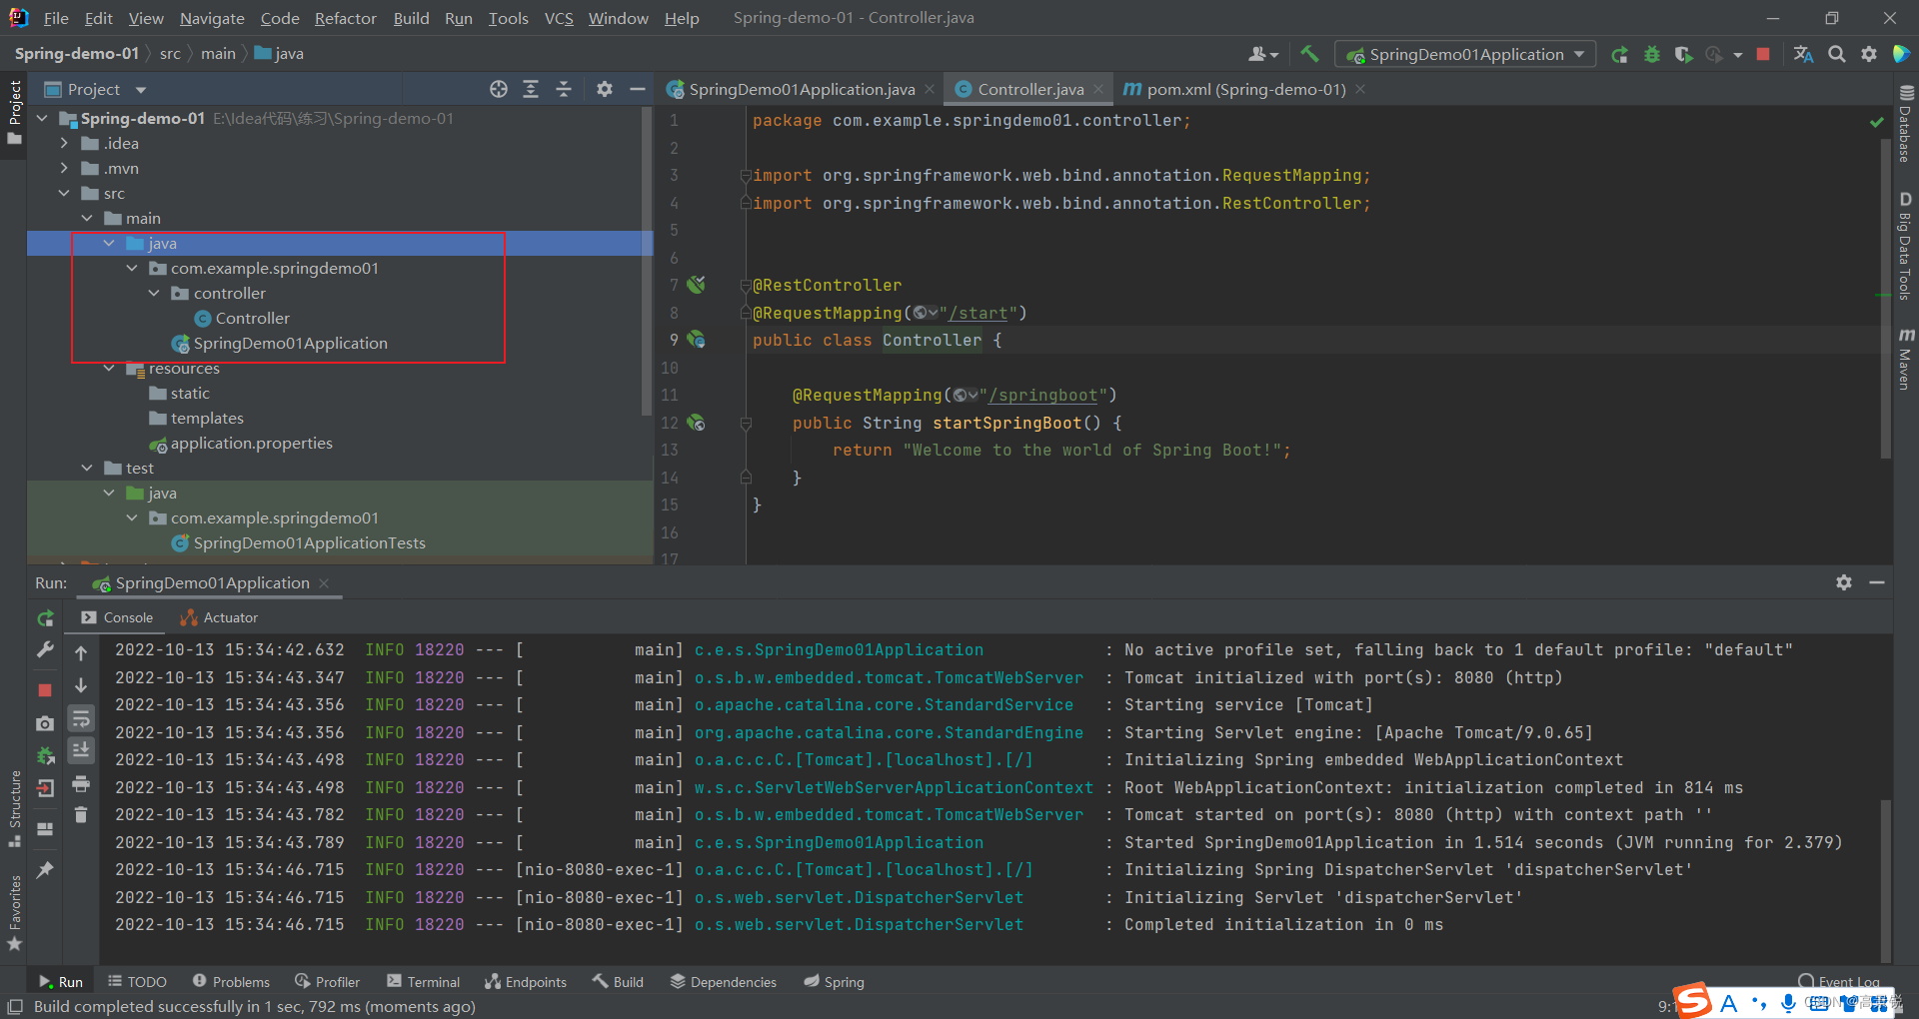Expand the .idea folder
Viewport: 1919px width, 1019px height.
pos(64,143)
